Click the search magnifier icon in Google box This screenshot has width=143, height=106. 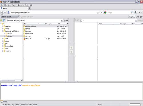[x=132, y=12]
